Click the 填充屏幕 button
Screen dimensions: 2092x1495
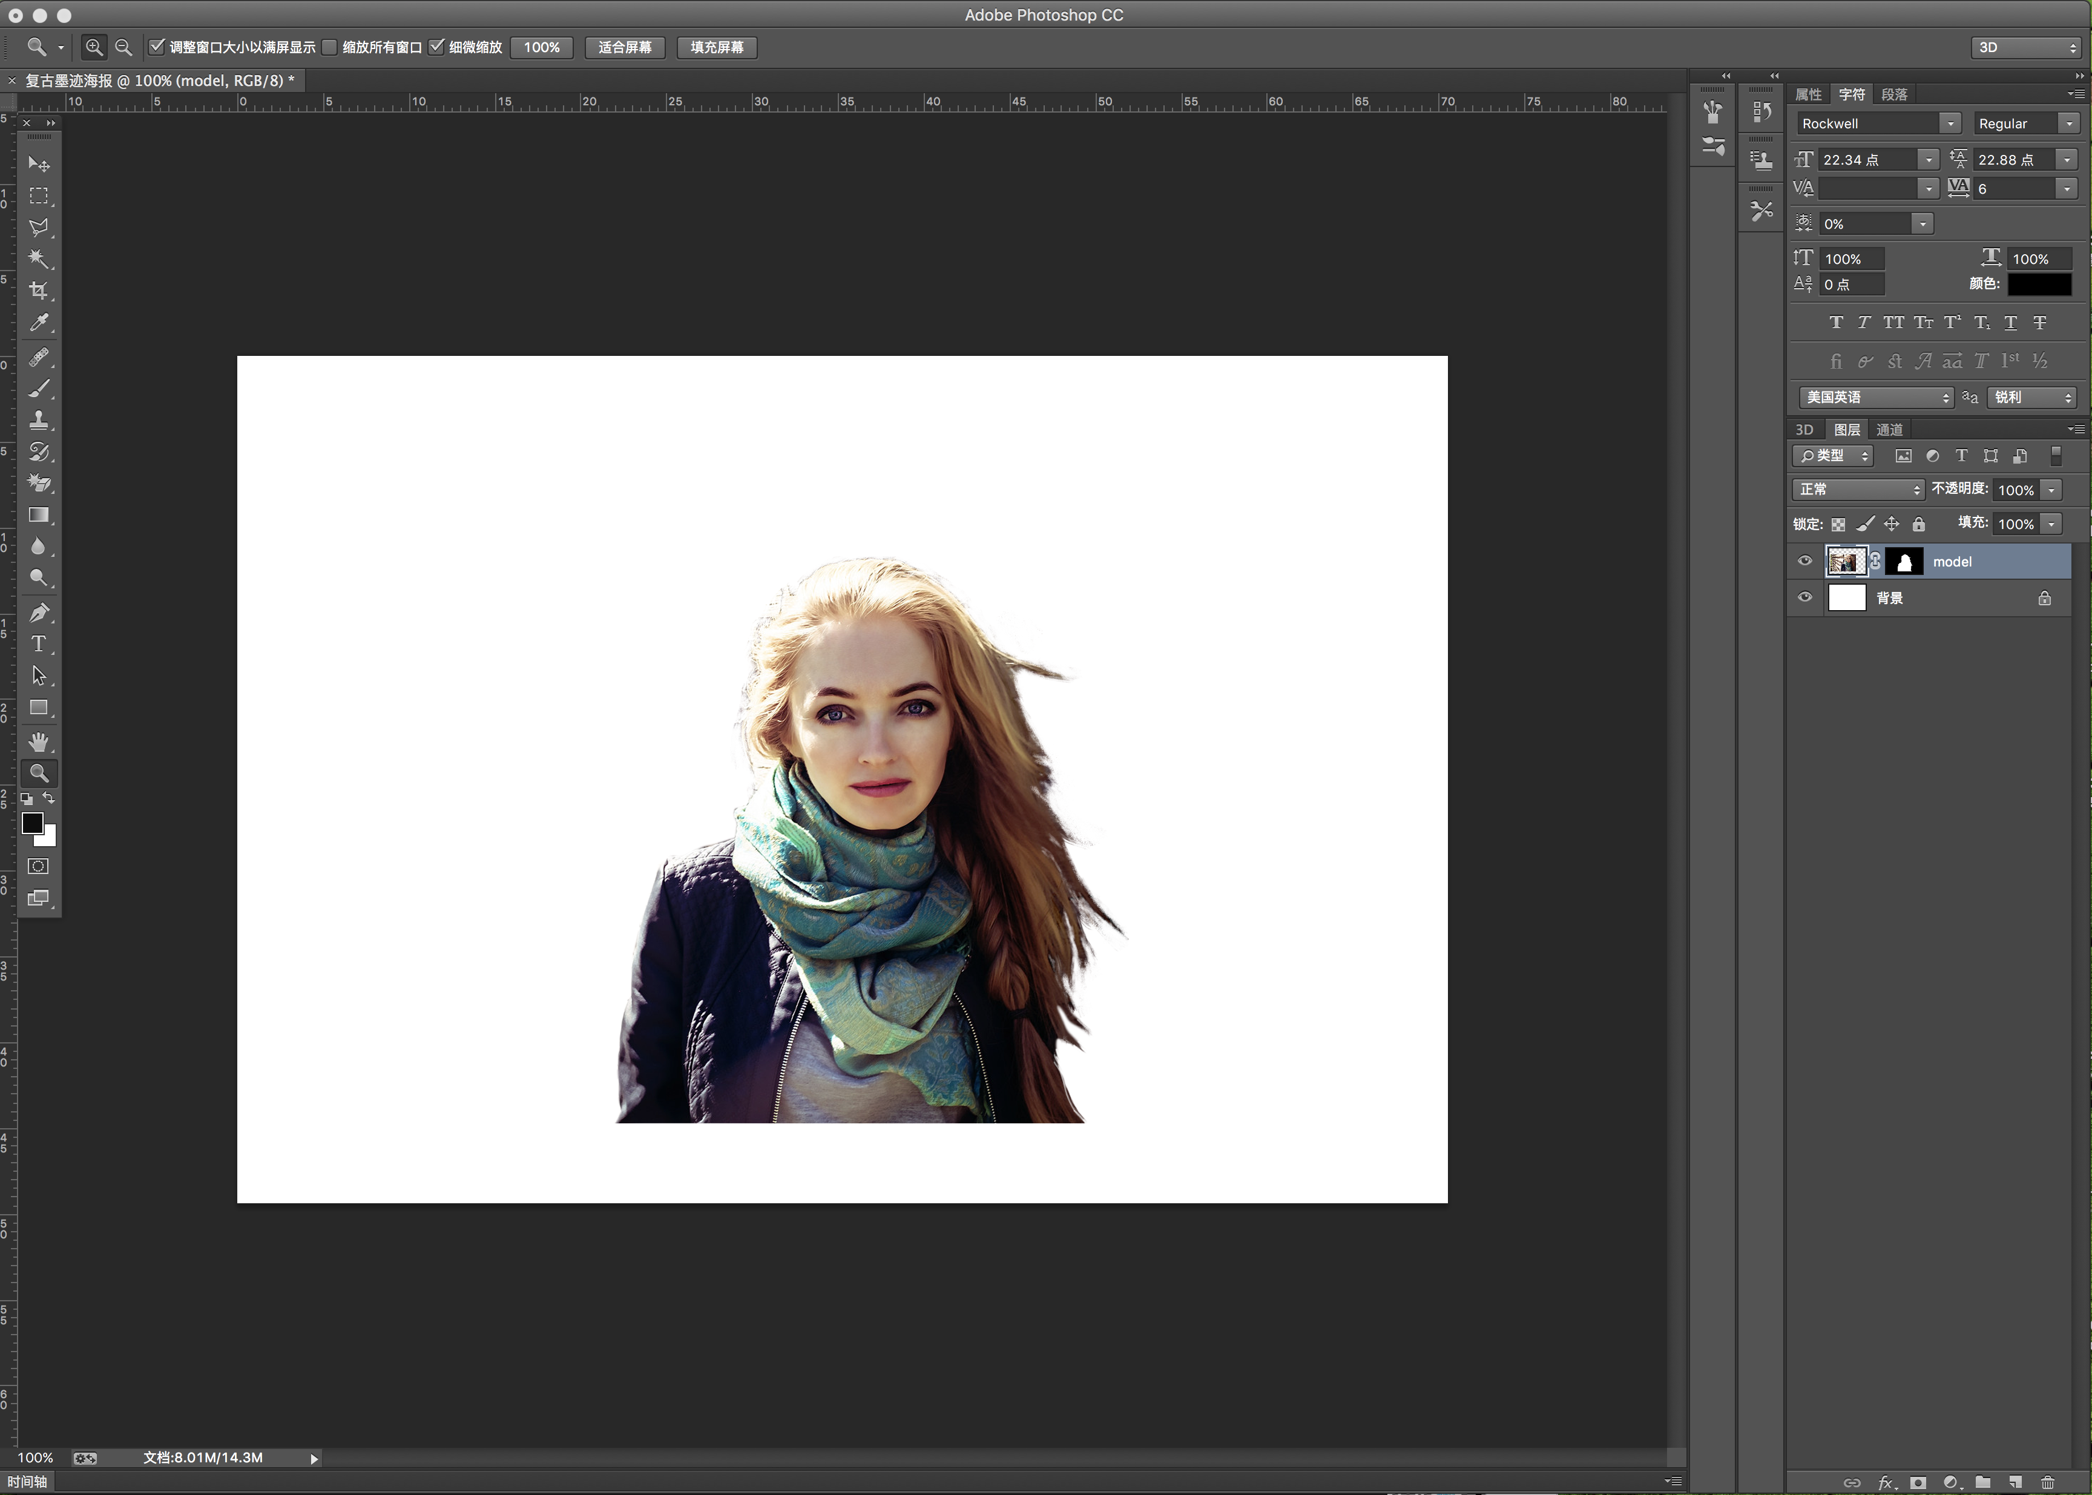click(x=716, y=47)
